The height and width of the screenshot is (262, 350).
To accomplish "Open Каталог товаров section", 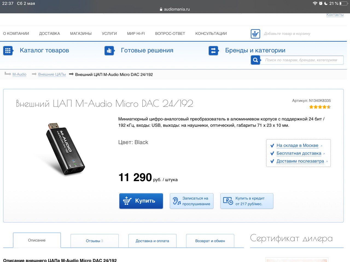I will (x=44, y=50).
